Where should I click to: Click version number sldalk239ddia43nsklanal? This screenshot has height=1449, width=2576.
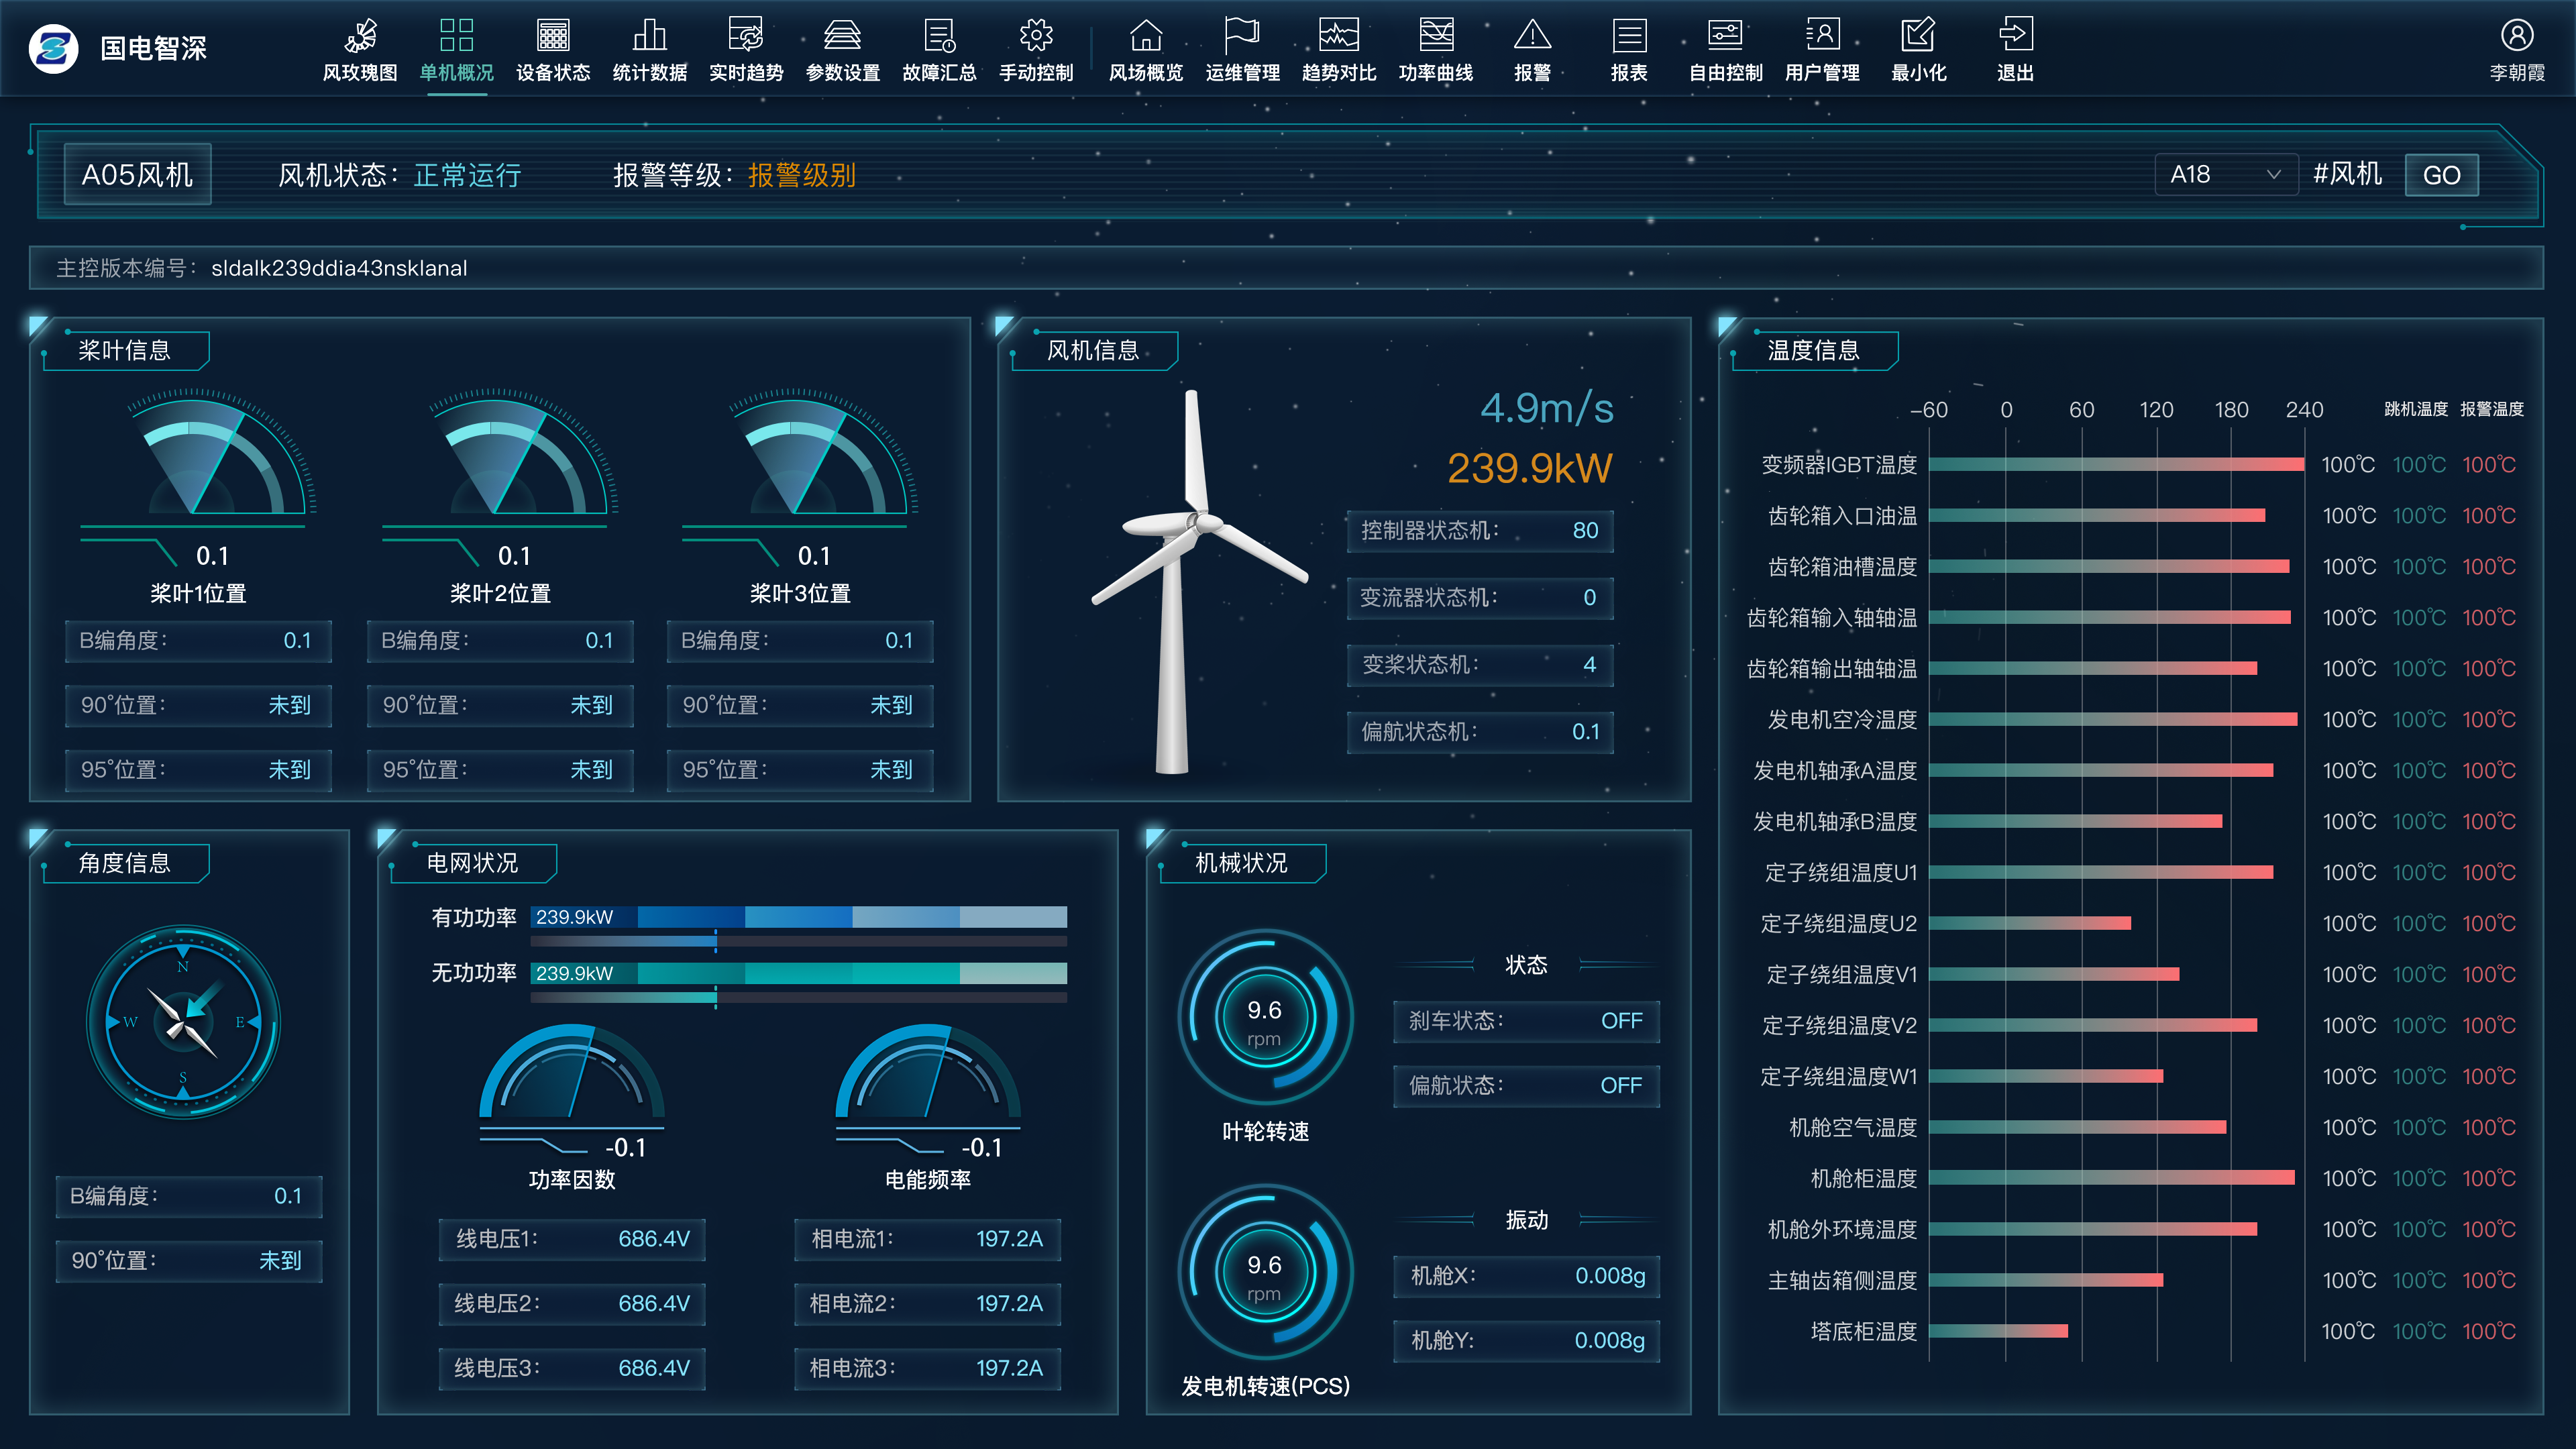click(339, 268)
